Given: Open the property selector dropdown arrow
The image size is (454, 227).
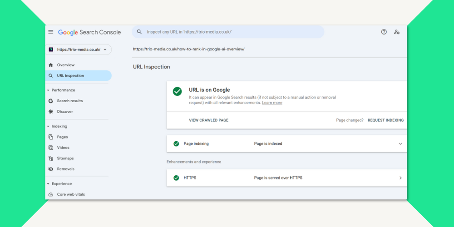Looking at the screenshot, I should click(x=105, y=49).
